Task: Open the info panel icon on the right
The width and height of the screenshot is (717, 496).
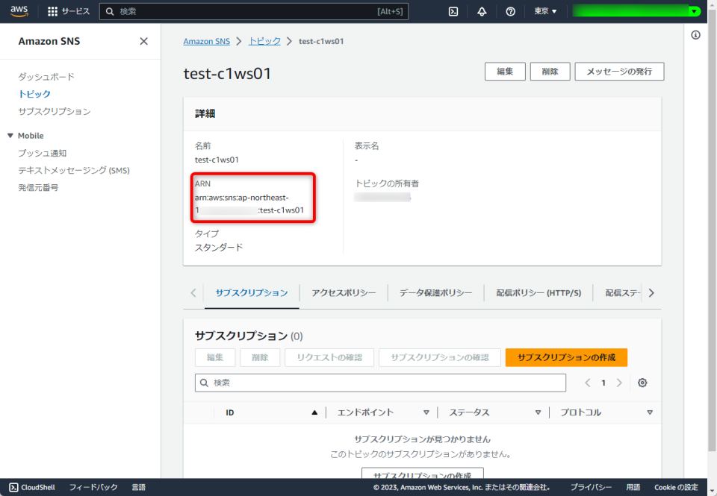Action: coord(695,34)
